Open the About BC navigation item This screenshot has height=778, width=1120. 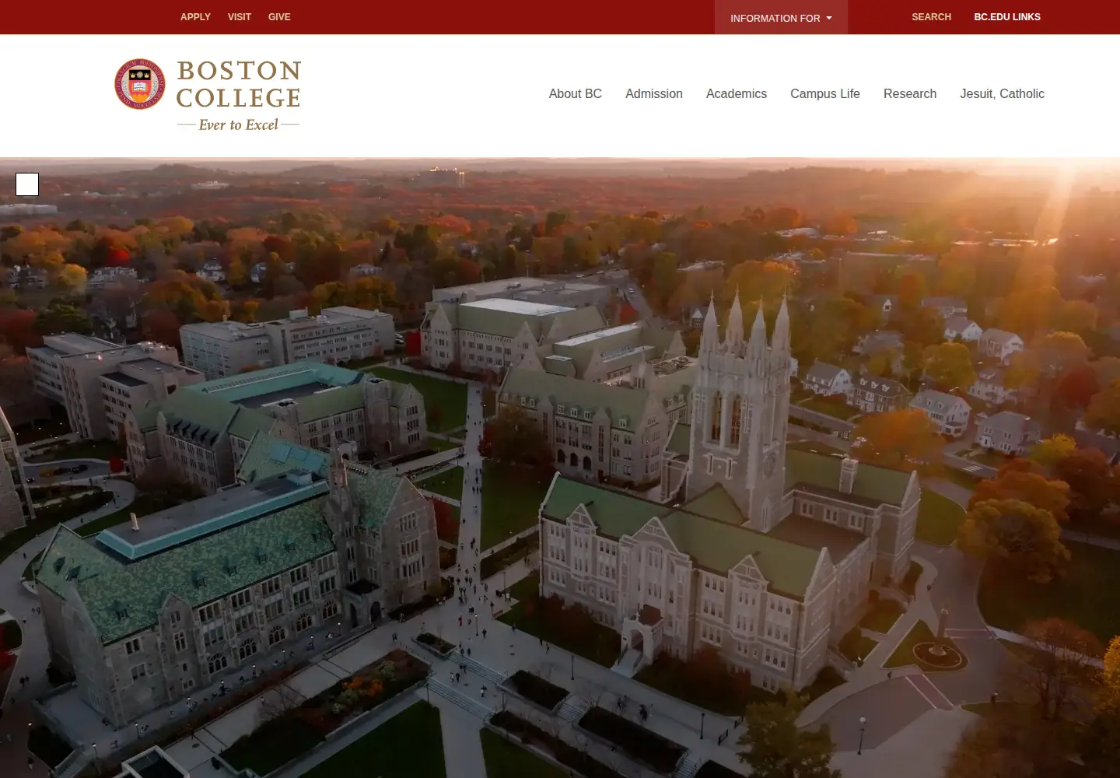point(576,93)
